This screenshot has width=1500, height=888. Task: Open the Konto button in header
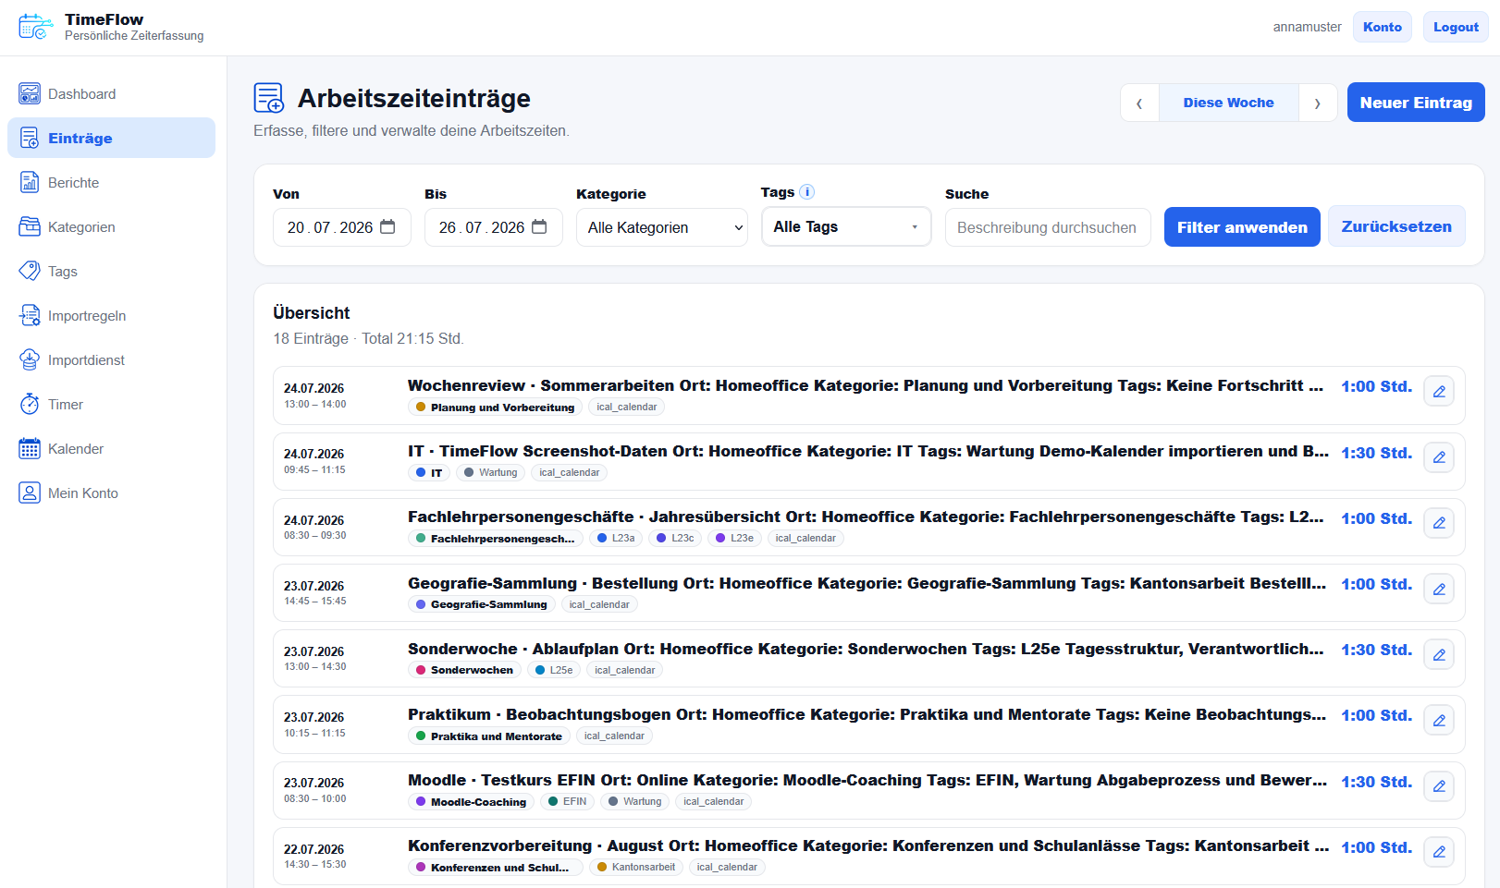click(x=1383, y=27)
